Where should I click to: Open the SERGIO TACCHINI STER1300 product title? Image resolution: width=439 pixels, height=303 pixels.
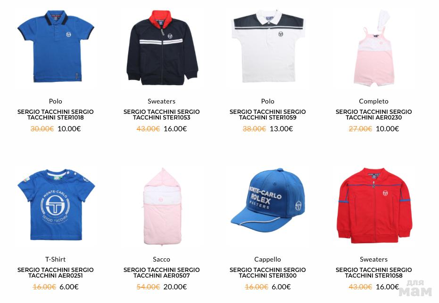click(x=268, y=272)
